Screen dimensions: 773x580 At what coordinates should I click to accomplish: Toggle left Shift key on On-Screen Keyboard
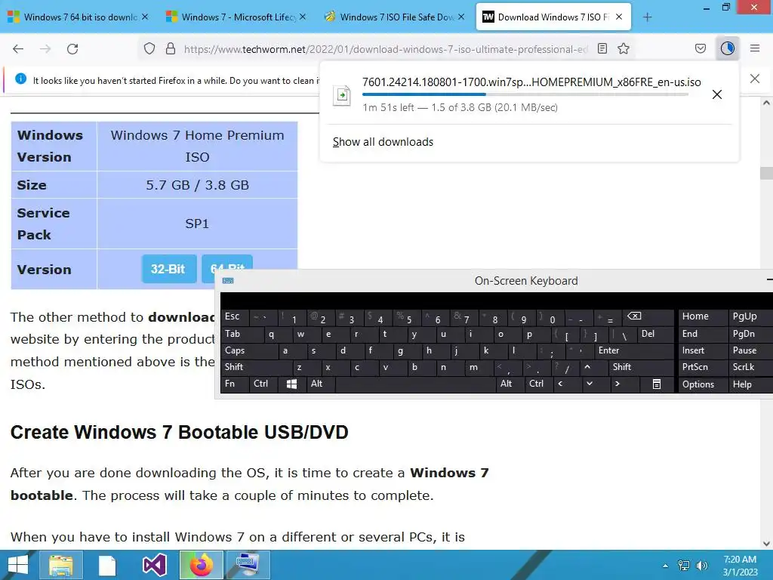tap(256, 367)
